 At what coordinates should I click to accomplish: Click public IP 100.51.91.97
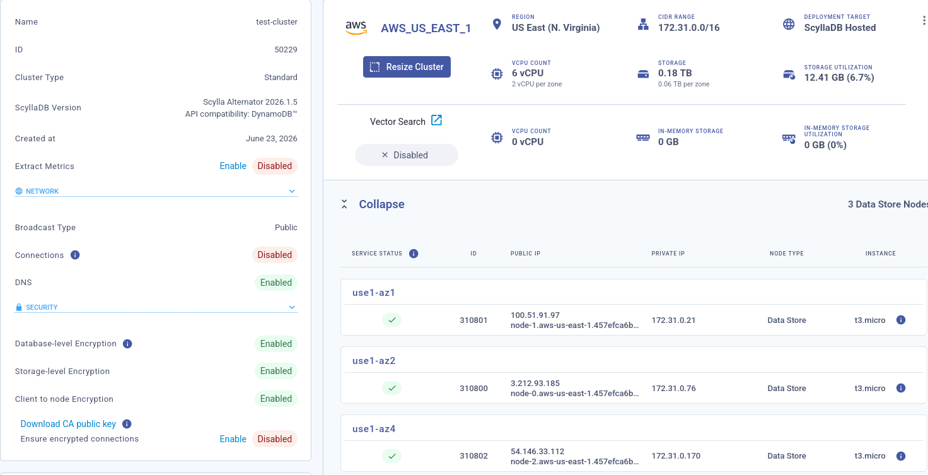pyautogui.click(x=535, y=315)
